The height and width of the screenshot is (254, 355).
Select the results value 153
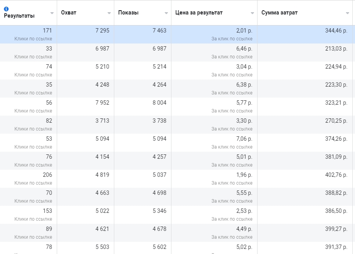tap(47, 211)
